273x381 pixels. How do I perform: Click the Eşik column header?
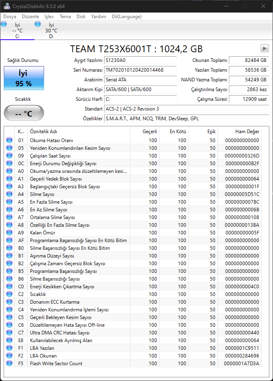tap(203, 132)
